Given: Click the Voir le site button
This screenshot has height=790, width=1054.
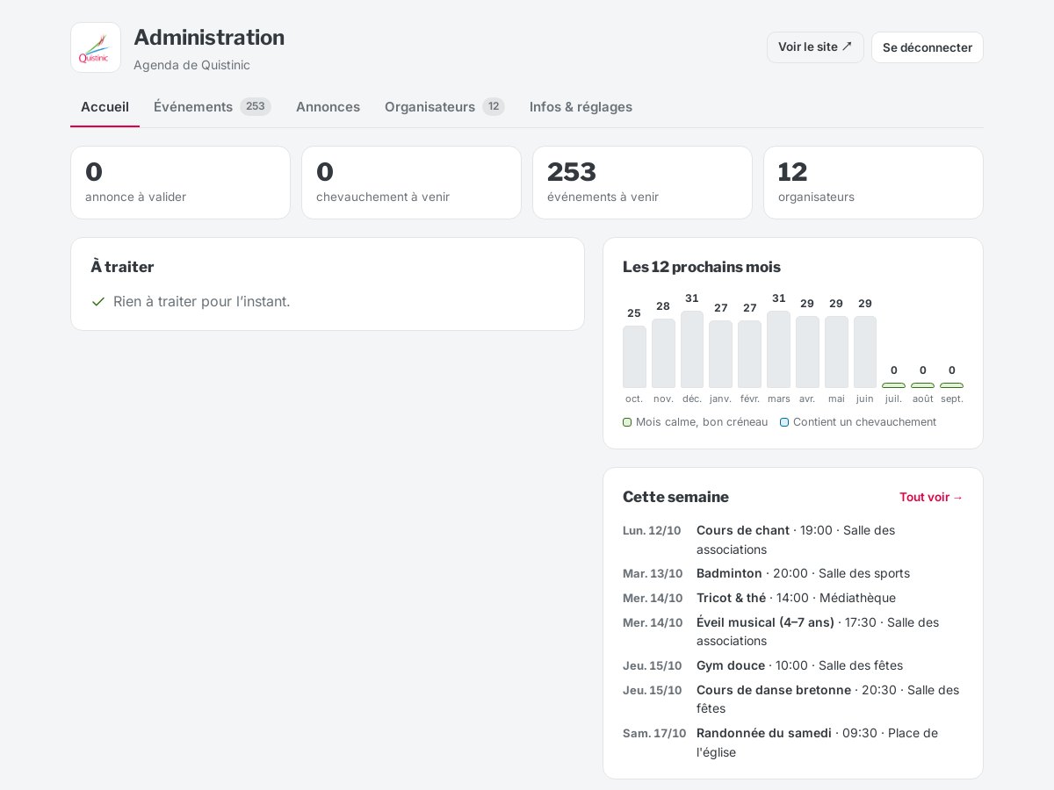Looking at the screenshot, I should pos(815,47).
